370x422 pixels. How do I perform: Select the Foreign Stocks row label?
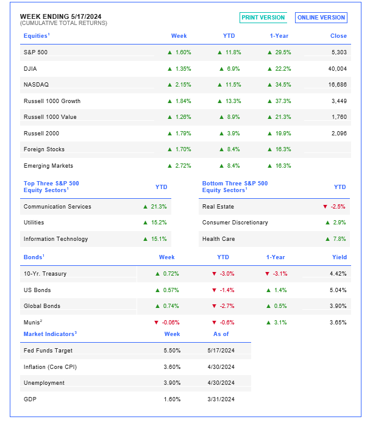[x=44, y=149]
